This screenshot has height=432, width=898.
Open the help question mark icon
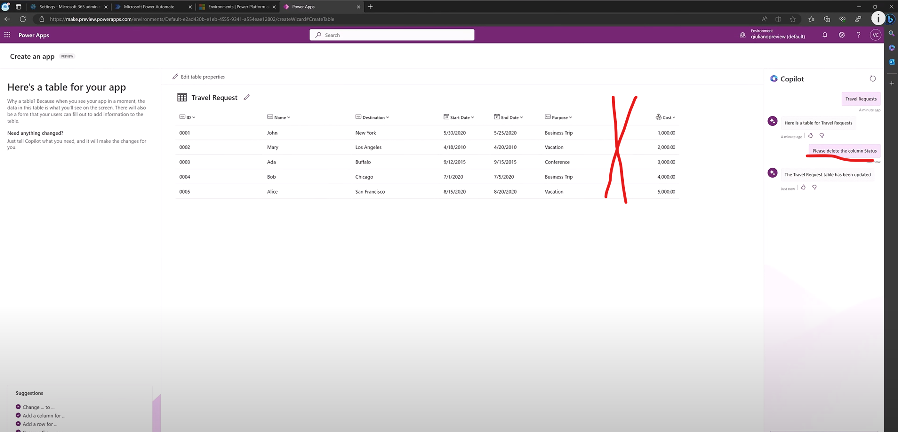(x=858, y=35)
